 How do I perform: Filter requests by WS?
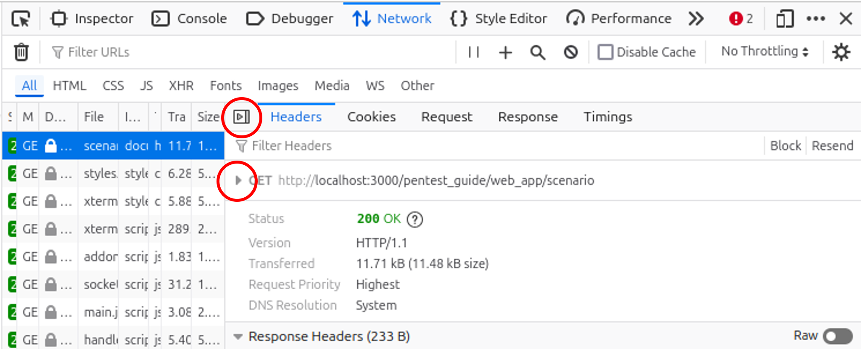click(375, 85)
